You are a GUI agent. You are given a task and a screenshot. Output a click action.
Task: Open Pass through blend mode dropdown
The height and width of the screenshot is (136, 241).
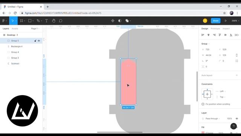coord(213,119)
